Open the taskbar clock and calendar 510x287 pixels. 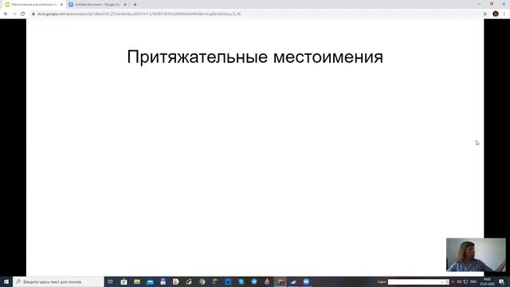pos(487,281)
